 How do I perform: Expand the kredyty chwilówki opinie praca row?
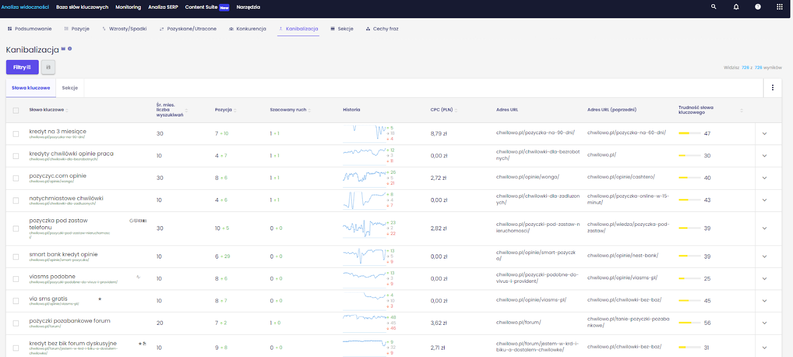coord(764,156)
